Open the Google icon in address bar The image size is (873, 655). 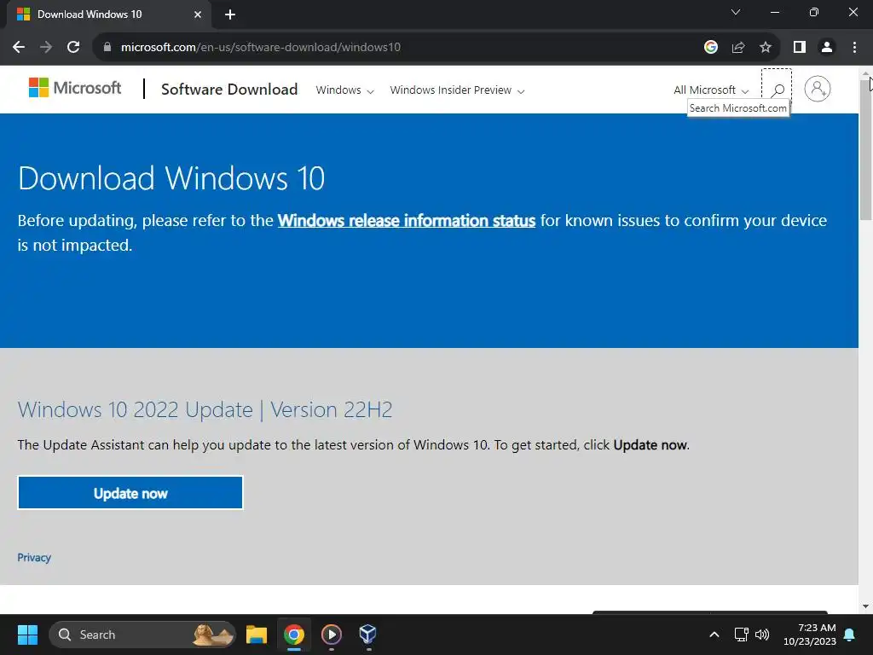pos(710,48)
